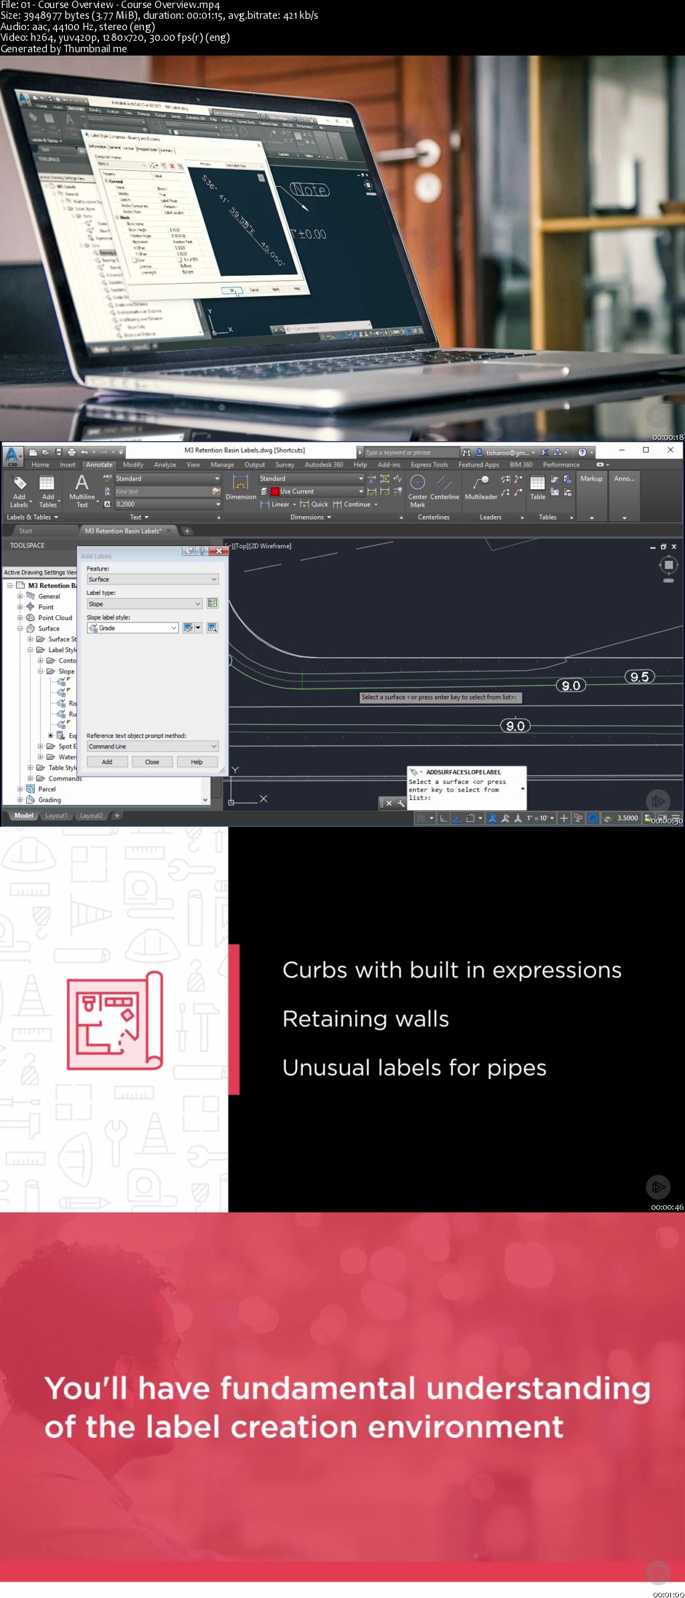Select the Dimension tool icon
The height and width of the screenshot is (1598, 685).
click(x=240, y=487)
